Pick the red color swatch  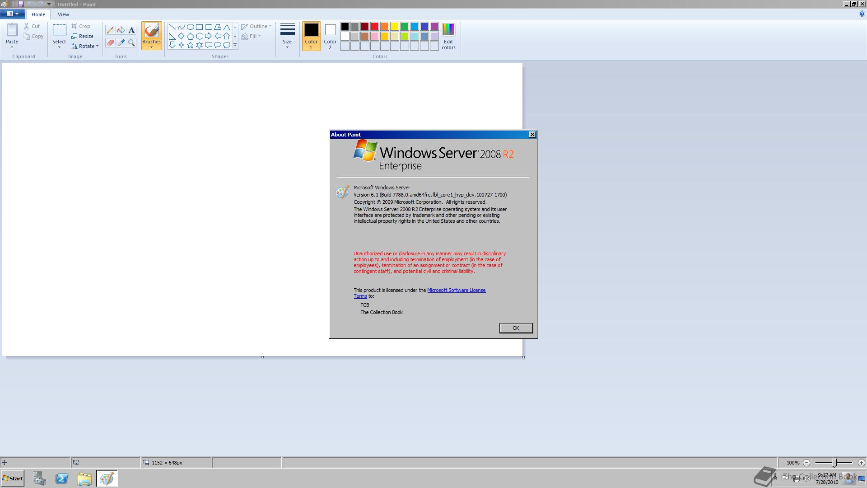[x=375, y=26]
